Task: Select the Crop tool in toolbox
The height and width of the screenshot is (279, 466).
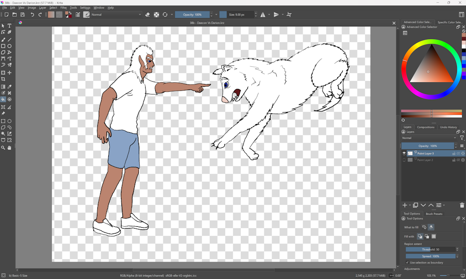Action: click(3, 79)
